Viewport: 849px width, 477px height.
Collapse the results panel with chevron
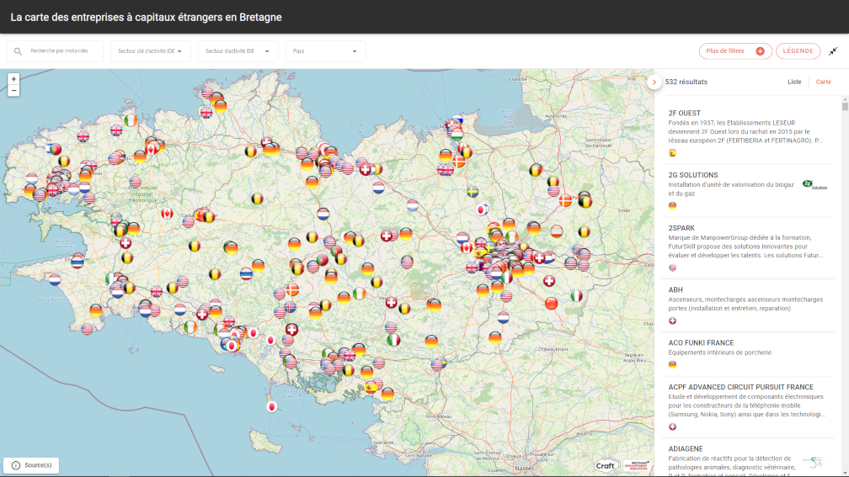coord(654,82)
